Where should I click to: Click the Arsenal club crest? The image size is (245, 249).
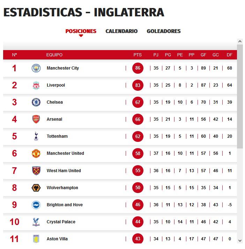point(36,119)
